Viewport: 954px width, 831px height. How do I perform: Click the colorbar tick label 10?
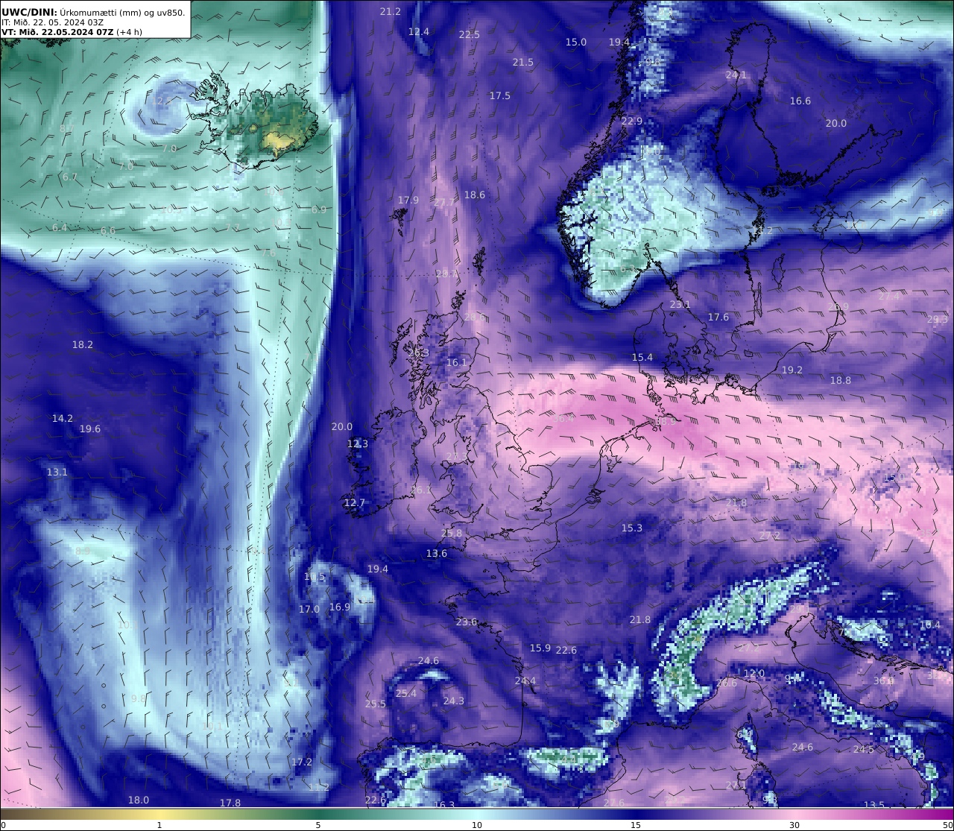(x=477, y=825)
